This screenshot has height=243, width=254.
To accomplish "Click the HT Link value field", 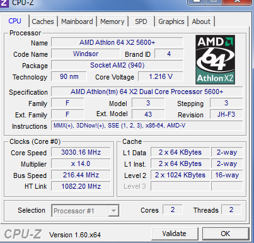I will pos(81,186).
